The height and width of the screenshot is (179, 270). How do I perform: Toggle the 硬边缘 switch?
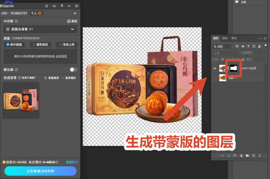tap(73, 69)
